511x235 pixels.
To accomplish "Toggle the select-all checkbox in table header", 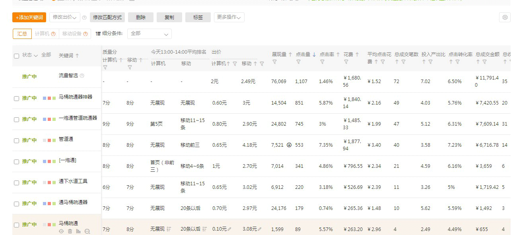I will pyautogui.click(x=17, y=56).
